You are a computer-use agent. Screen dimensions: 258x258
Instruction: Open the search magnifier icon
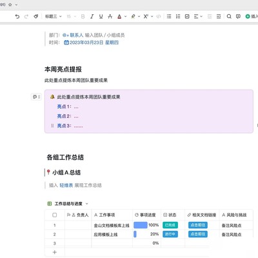(x=229, y=16)
